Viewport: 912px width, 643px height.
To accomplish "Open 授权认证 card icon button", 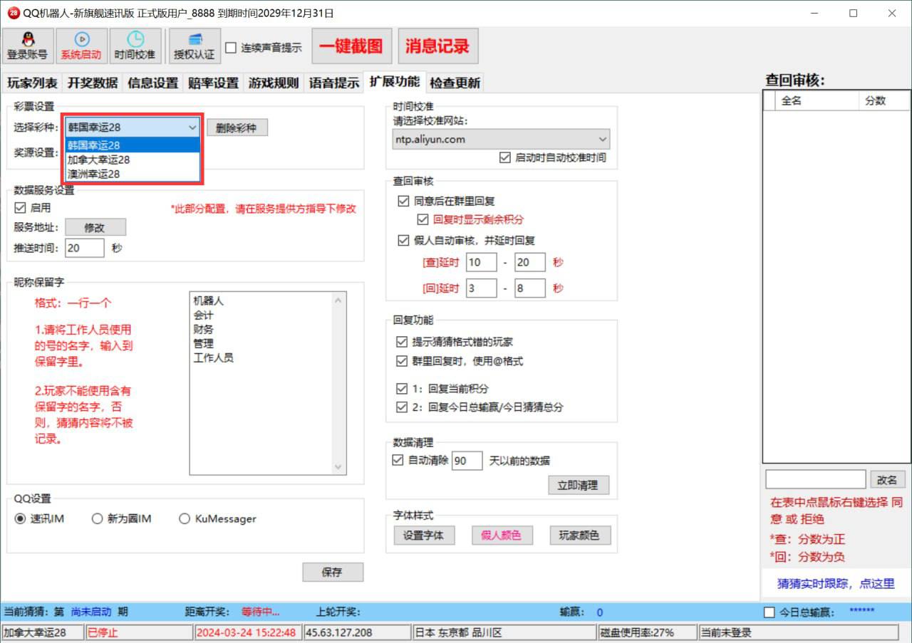I will (x=195, y=46).
